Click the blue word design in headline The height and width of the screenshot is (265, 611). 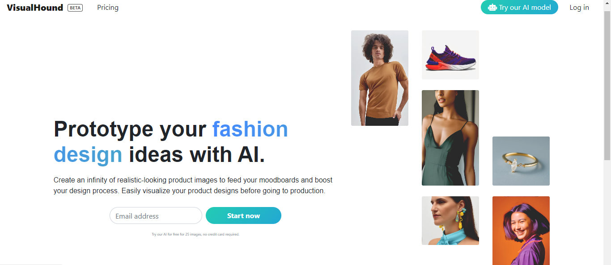tap(88, 154)
